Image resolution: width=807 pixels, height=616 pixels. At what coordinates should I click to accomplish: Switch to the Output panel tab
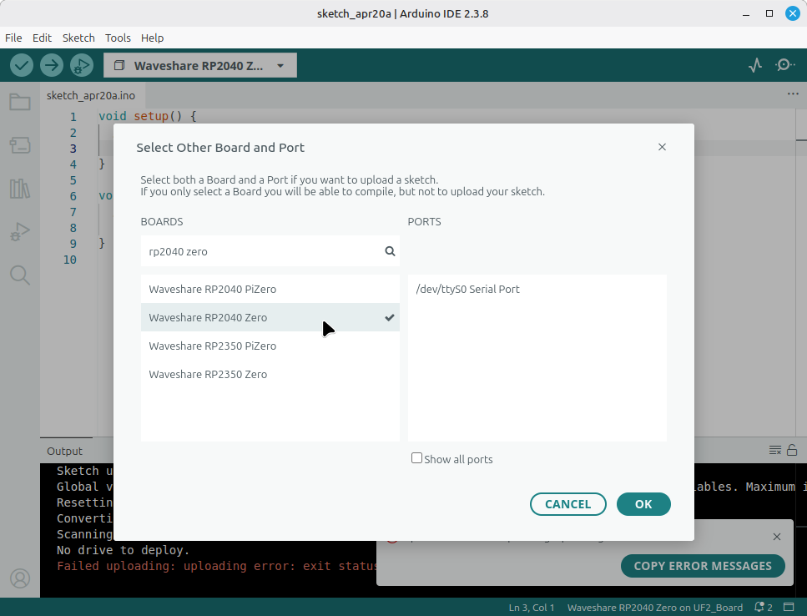tap(64, 451)
